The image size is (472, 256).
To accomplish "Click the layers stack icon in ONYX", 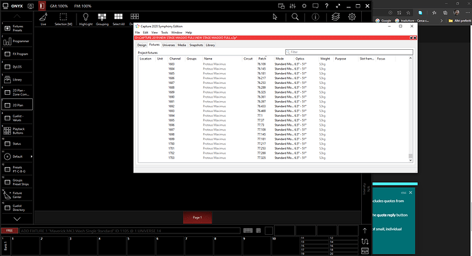I will pos(336,17).
